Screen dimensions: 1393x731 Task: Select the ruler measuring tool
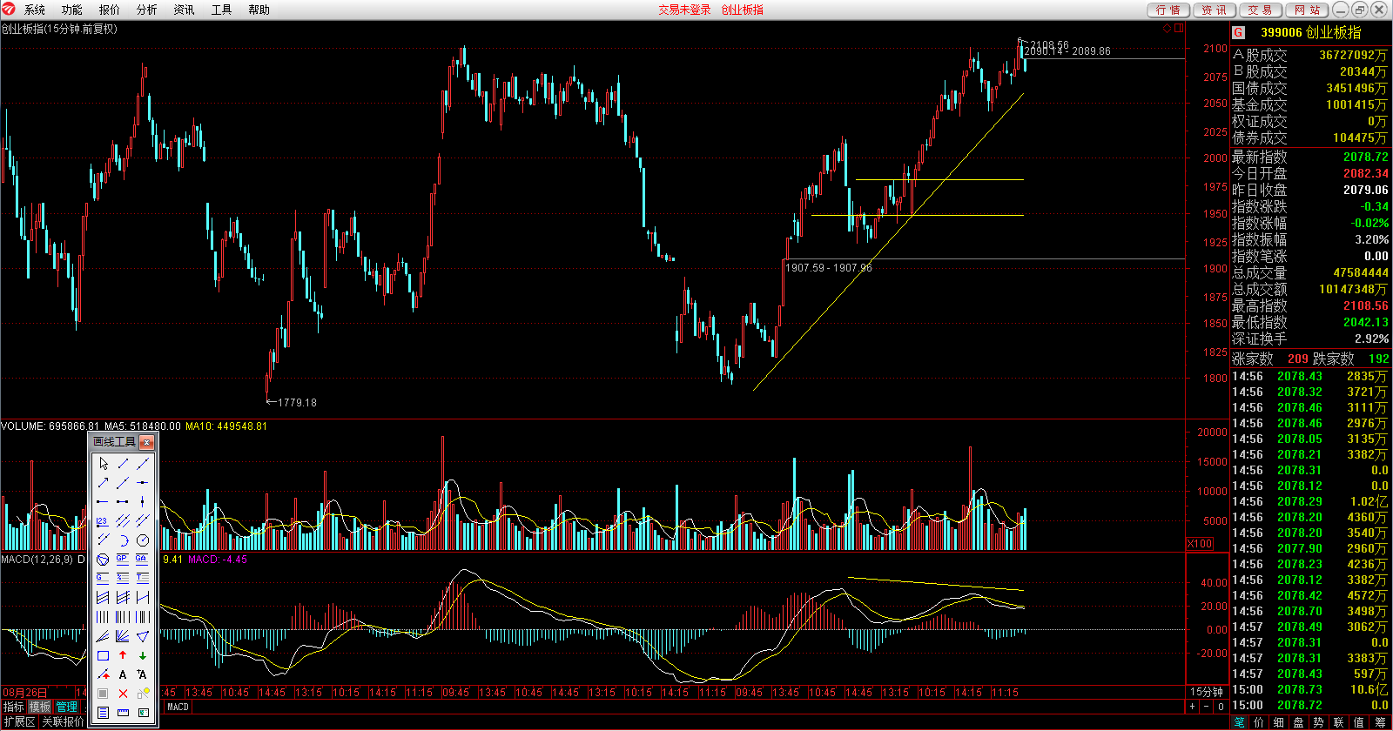click(x=123, y=713)
